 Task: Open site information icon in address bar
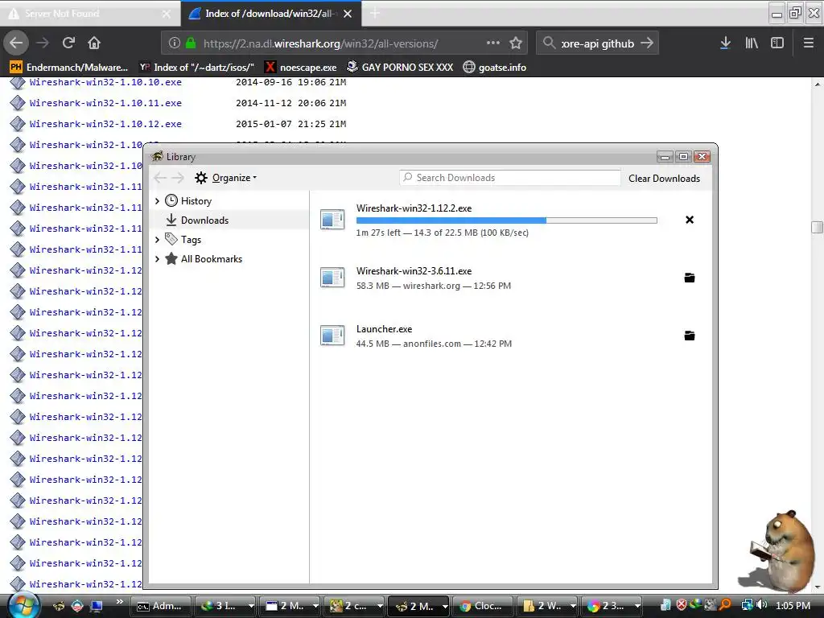(174, 43)
